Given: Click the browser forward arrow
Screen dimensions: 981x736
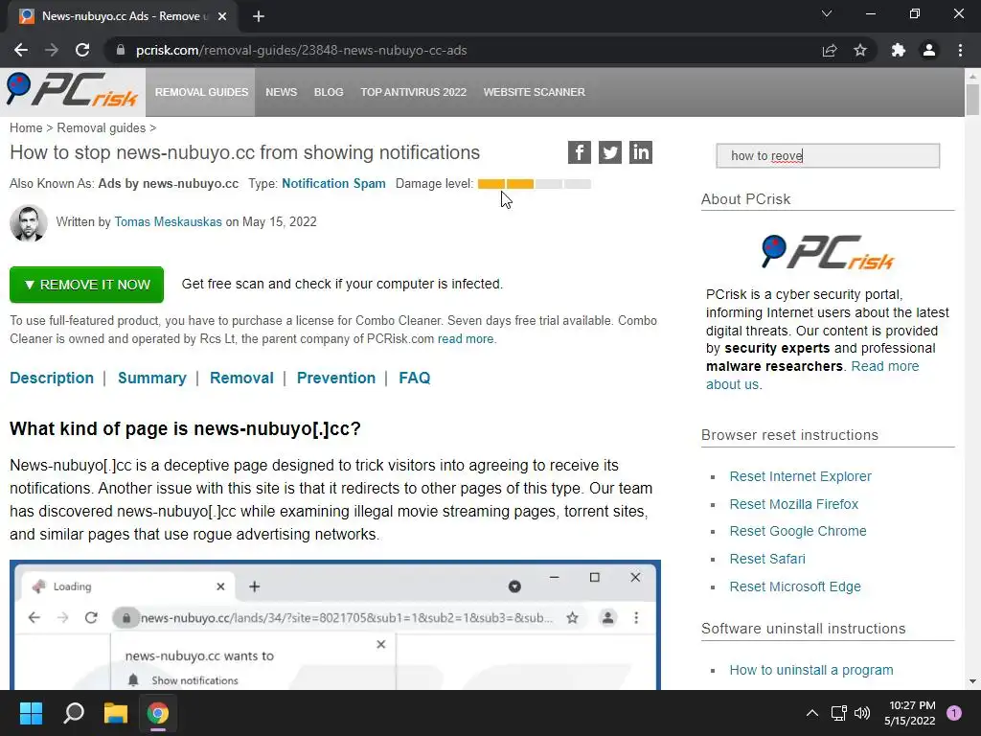Looking at the screenshot, I should 52,50.
